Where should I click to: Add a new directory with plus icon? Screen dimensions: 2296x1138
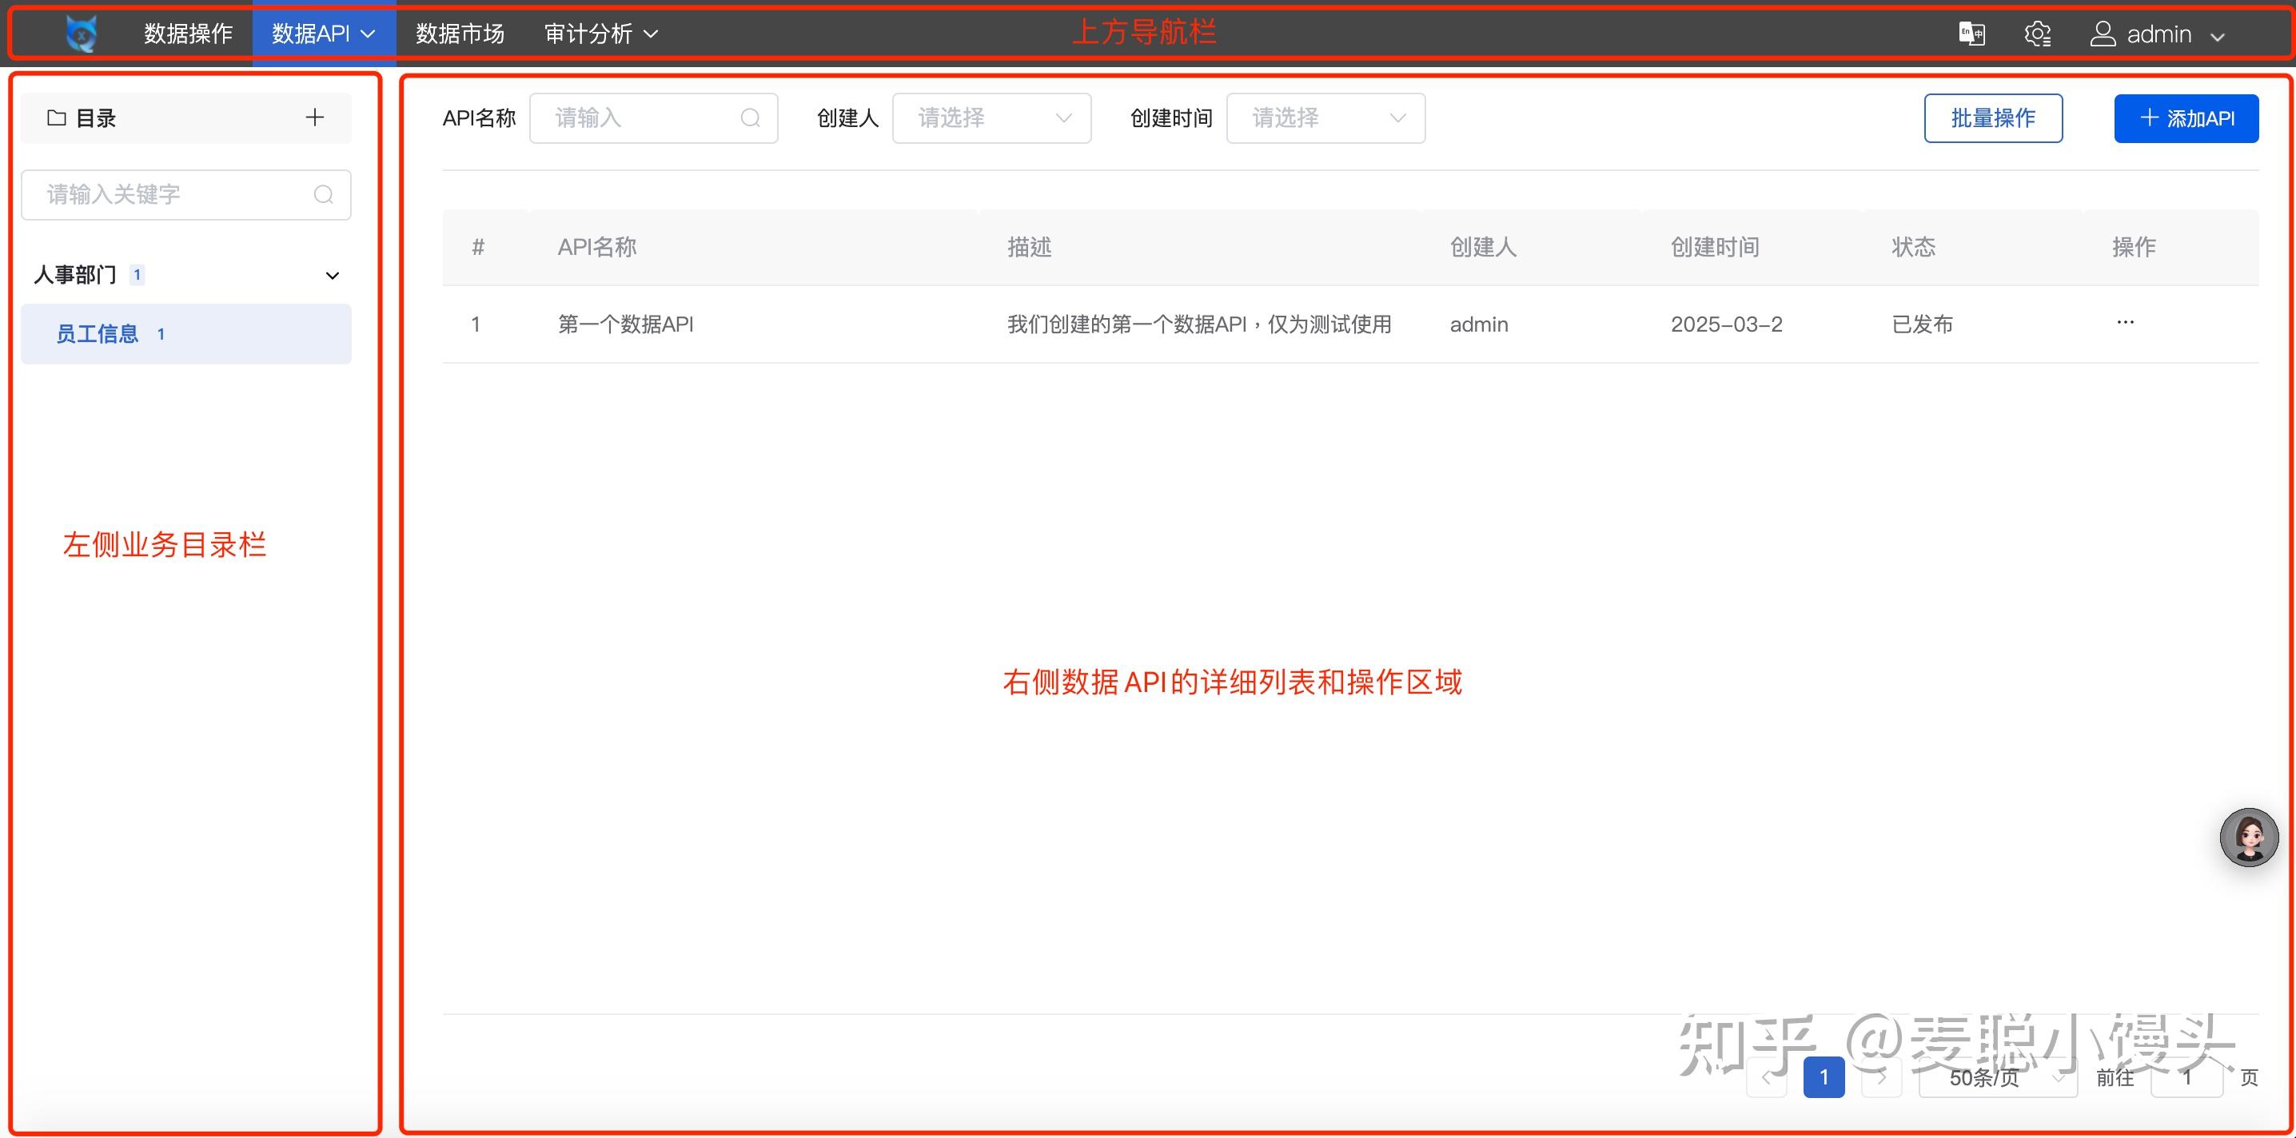[315, 117]
